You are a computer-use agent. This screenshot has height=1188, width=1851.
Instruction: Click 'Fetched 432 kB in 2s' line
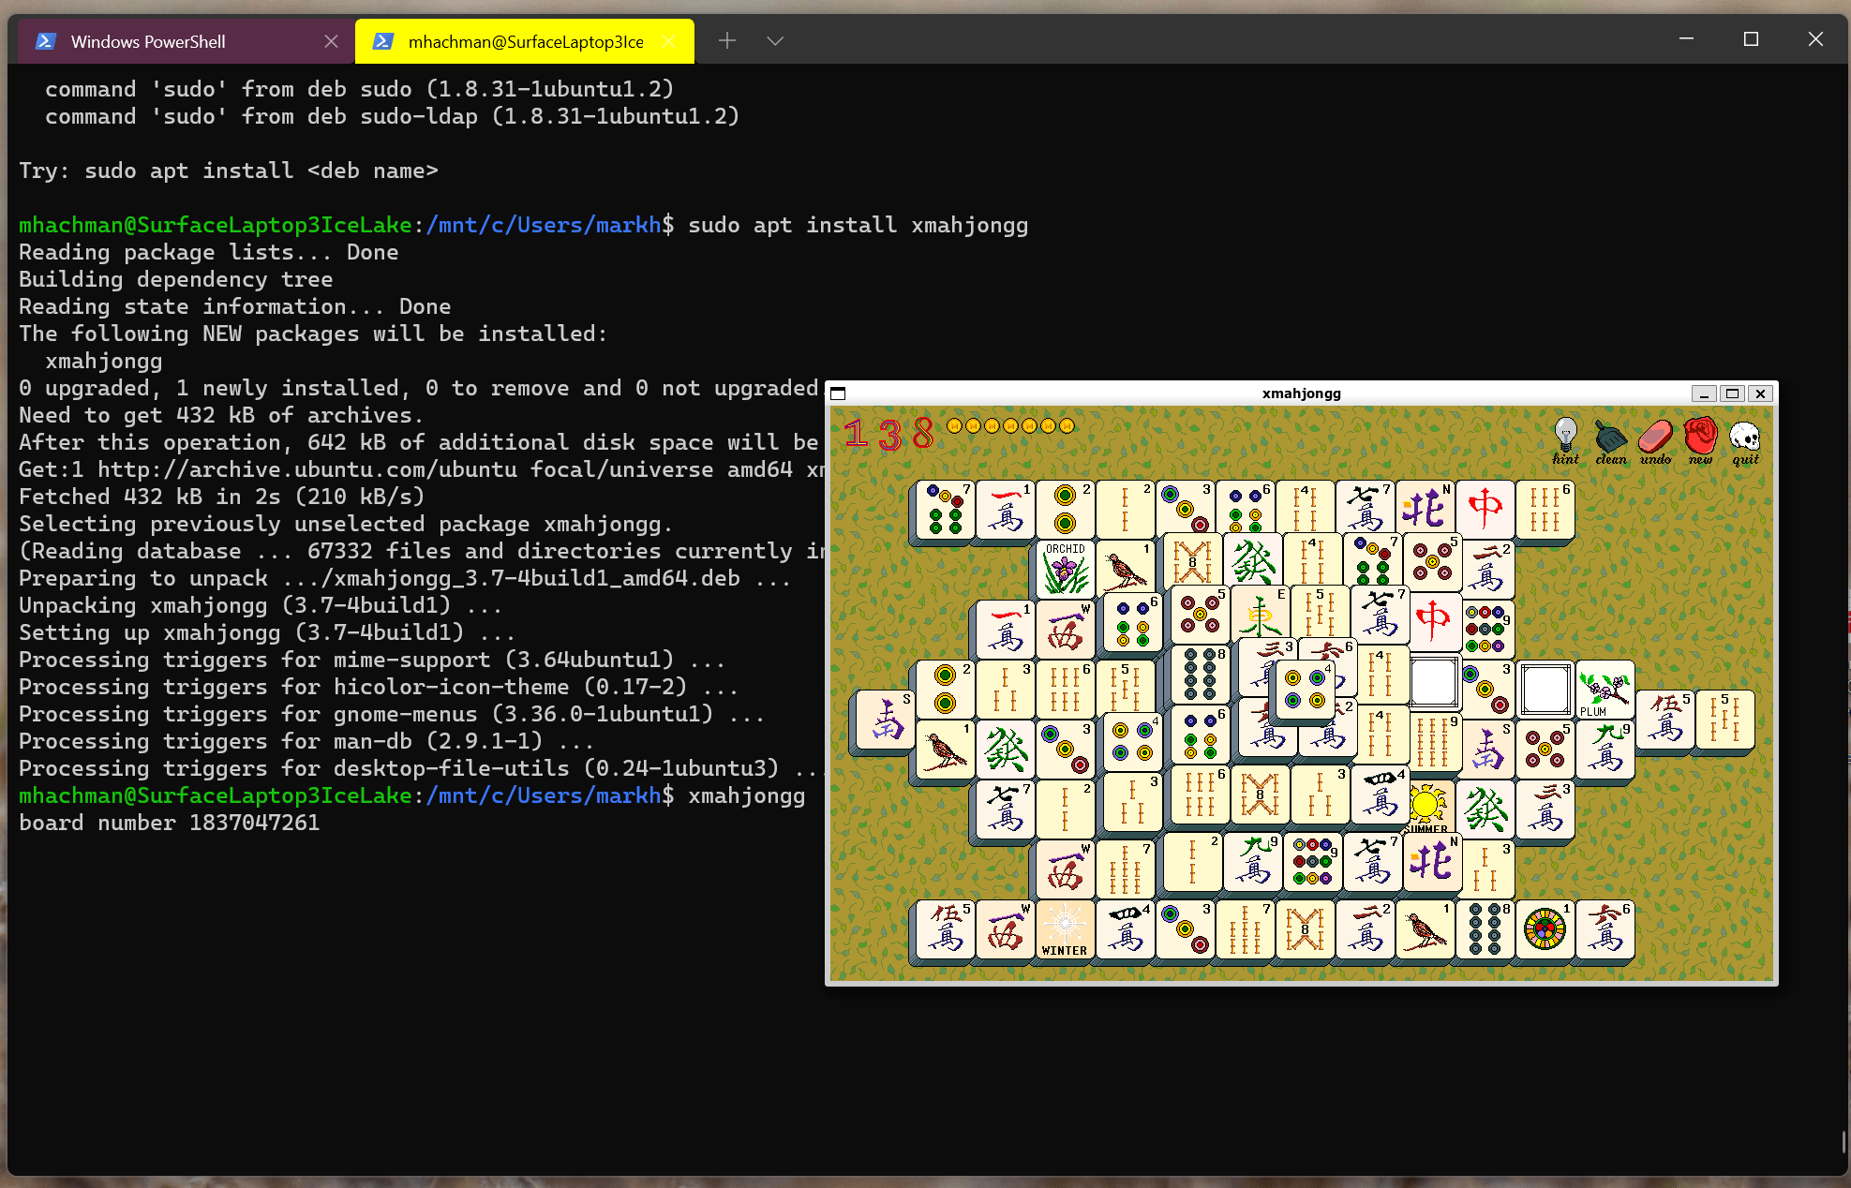[x=222, y=497]
